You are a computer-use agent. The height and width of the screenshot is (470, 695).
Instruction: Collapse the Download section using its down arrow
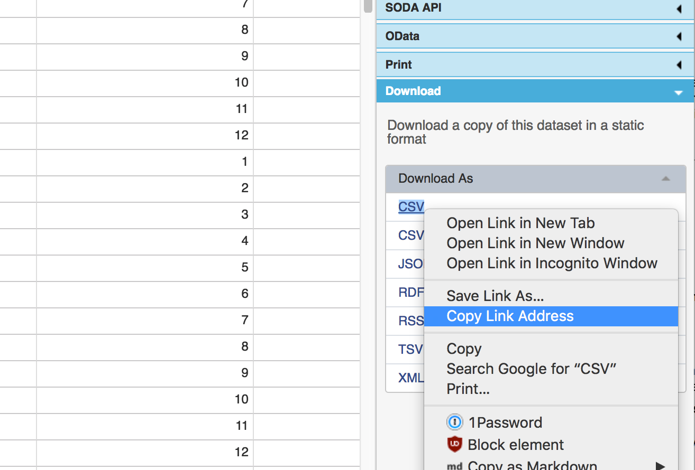679,92
